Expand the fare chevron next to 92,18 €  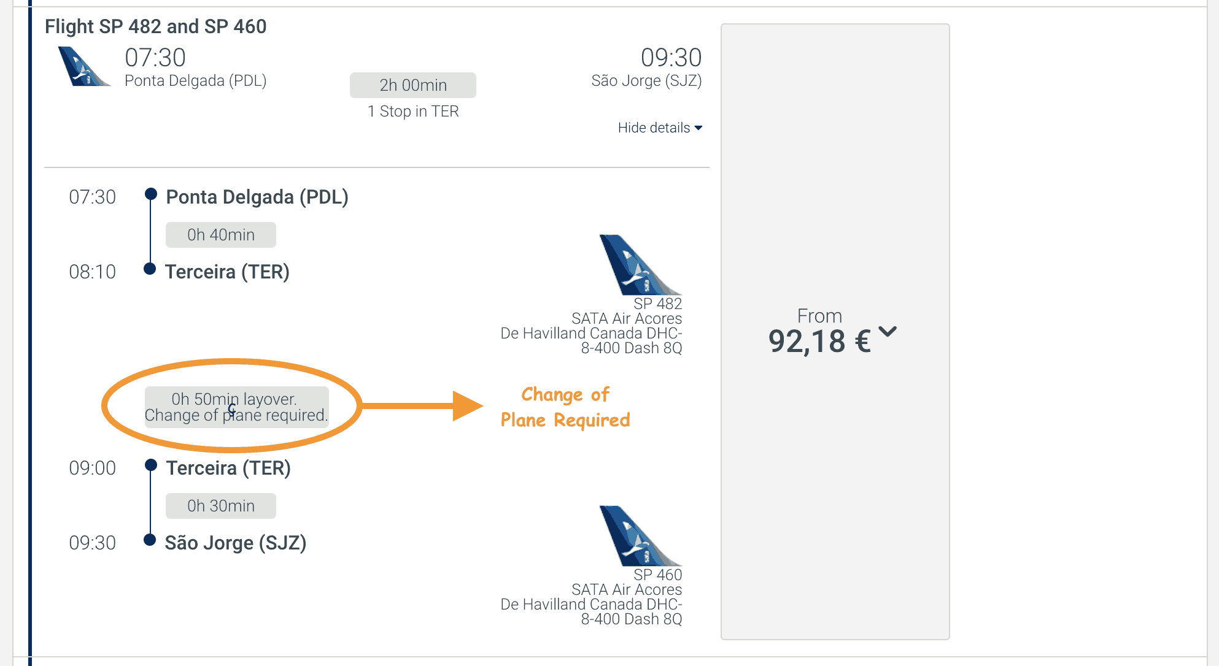click(888, 332)
